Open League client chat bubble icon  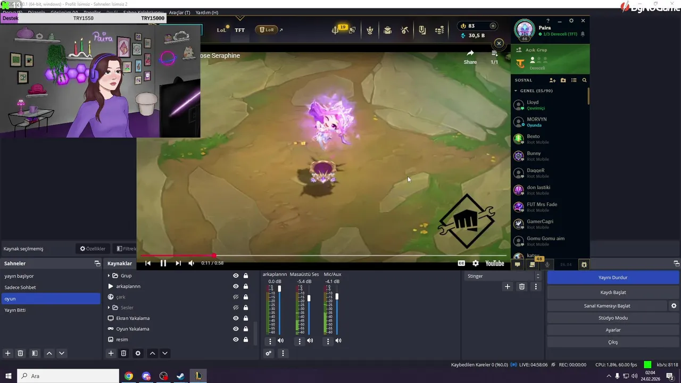click(517, 264)
